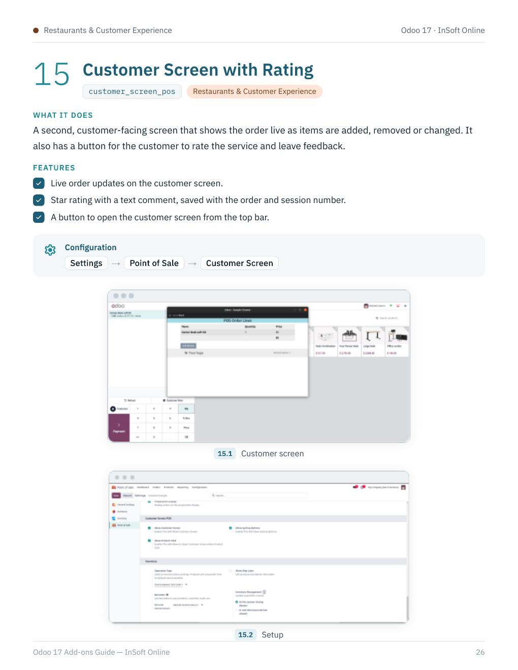Click the 15.1 figure number label

[225, 454]
